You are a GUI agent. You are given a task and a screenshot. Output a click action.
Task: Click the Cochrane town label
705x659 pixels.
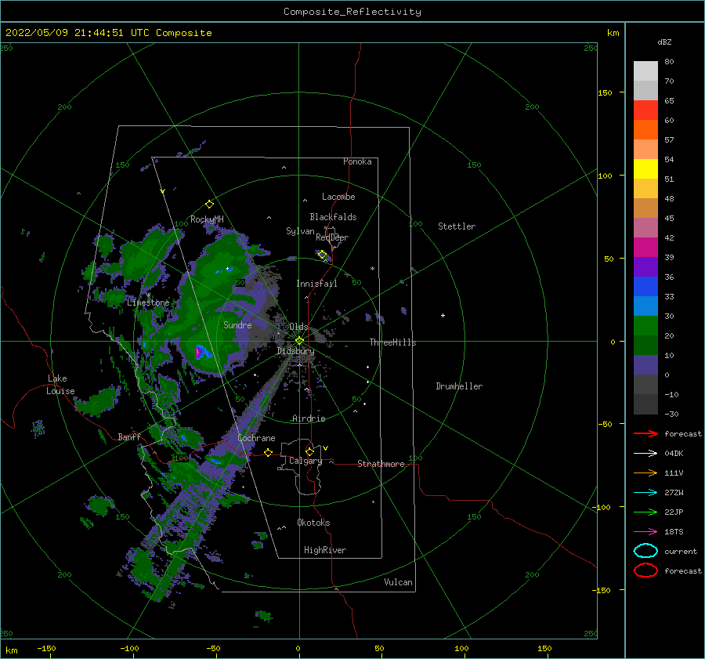[256, 438]
